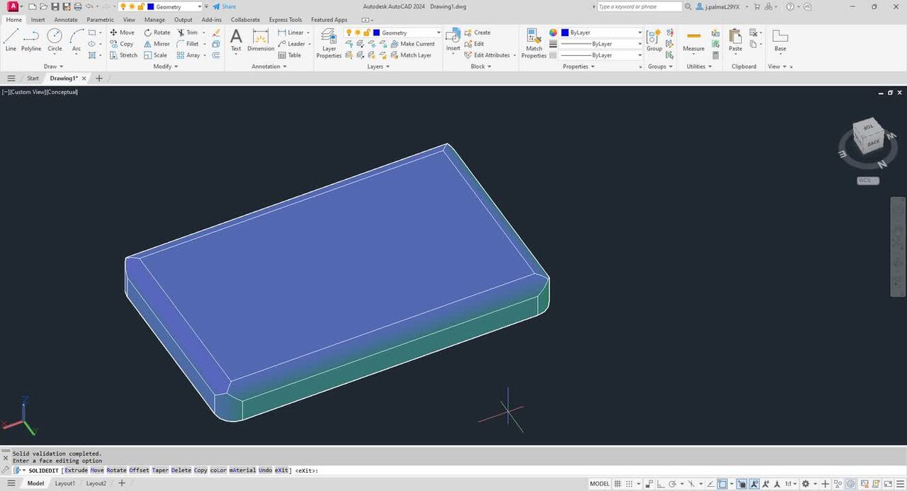This screenshot has height=491, width=907.
Task: Click the Insert block icon
Action: [453, 40]
